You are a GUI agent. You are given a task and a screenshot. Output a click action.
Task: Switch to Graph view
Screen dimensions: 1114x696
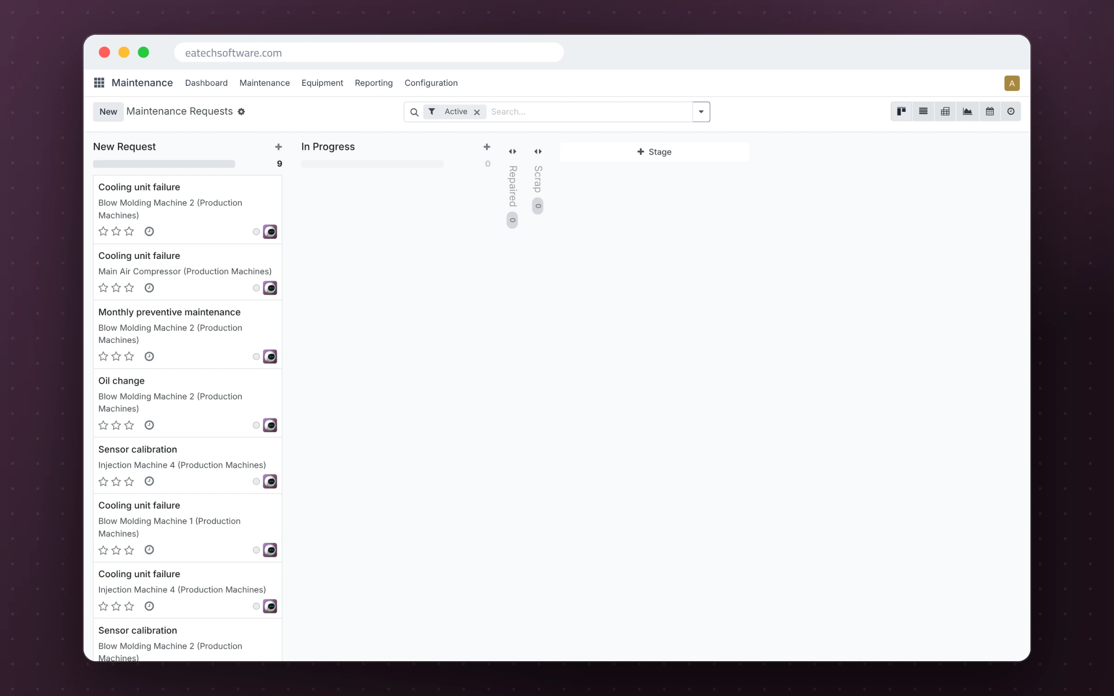pos(967,111)
